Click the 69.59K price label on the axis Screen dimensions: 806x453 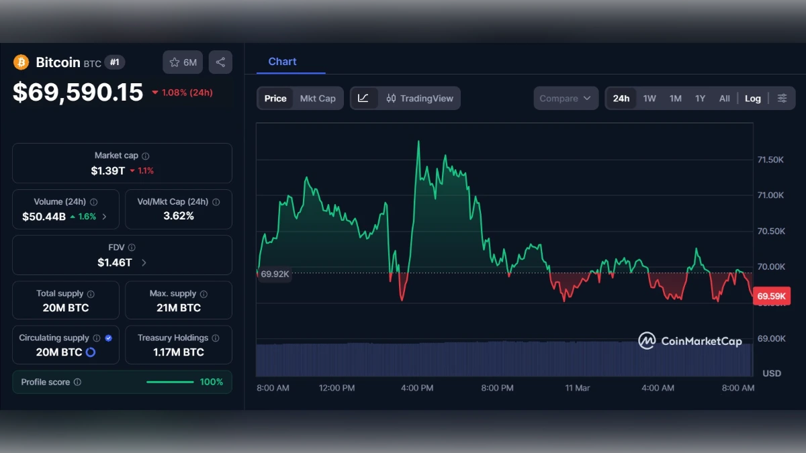[771, 296]
